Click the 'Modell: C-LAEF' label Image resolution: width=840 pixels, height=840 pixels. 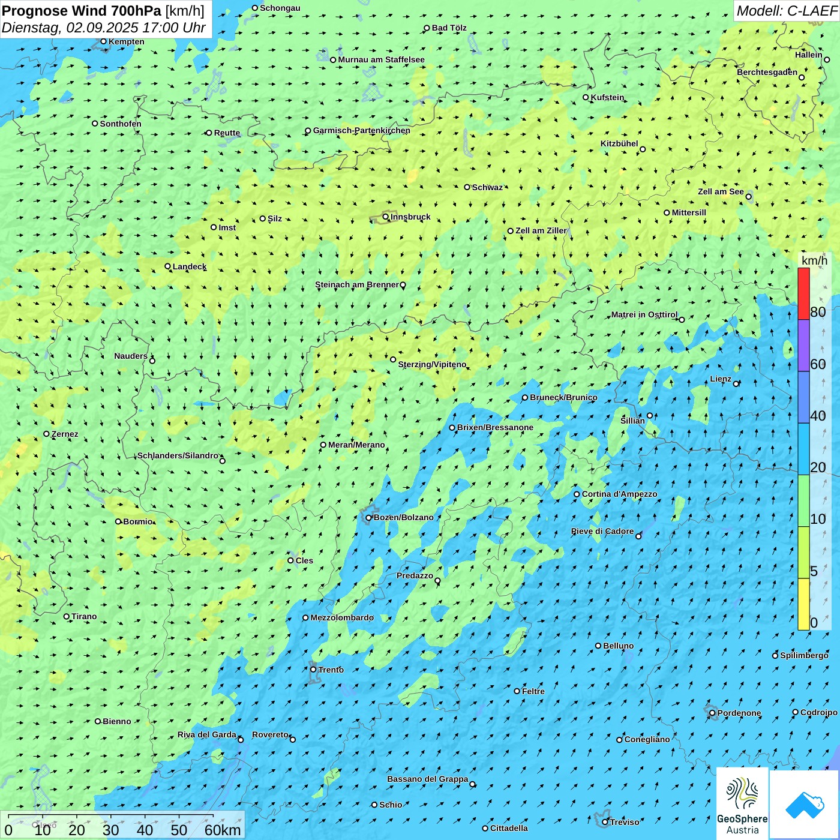787,11
